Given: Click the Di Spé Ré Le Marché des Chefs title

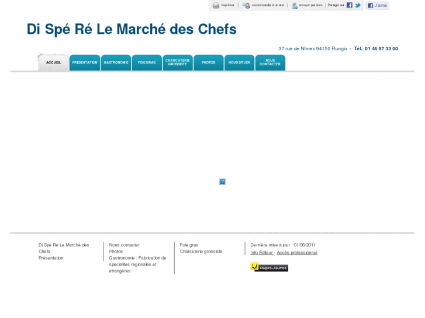Looking at the screenshot, I should pos(132,29).
